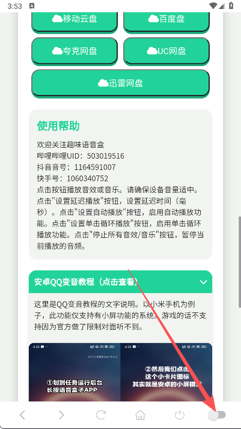Click the 使用帮助 heading
The width and height of the screenshot is (241, 429).
click(x=58, y=126)
